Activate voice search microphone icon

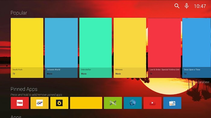pos(187,6)
